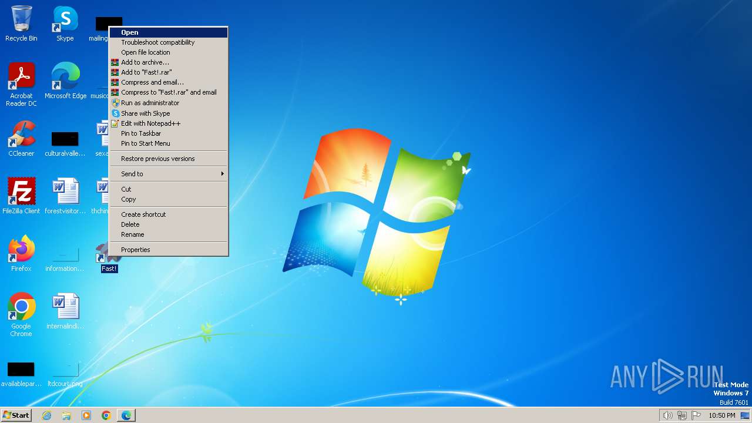Choose Run as administrator
The height and width of the screenshot is (423, 752).
pos(169,103)
